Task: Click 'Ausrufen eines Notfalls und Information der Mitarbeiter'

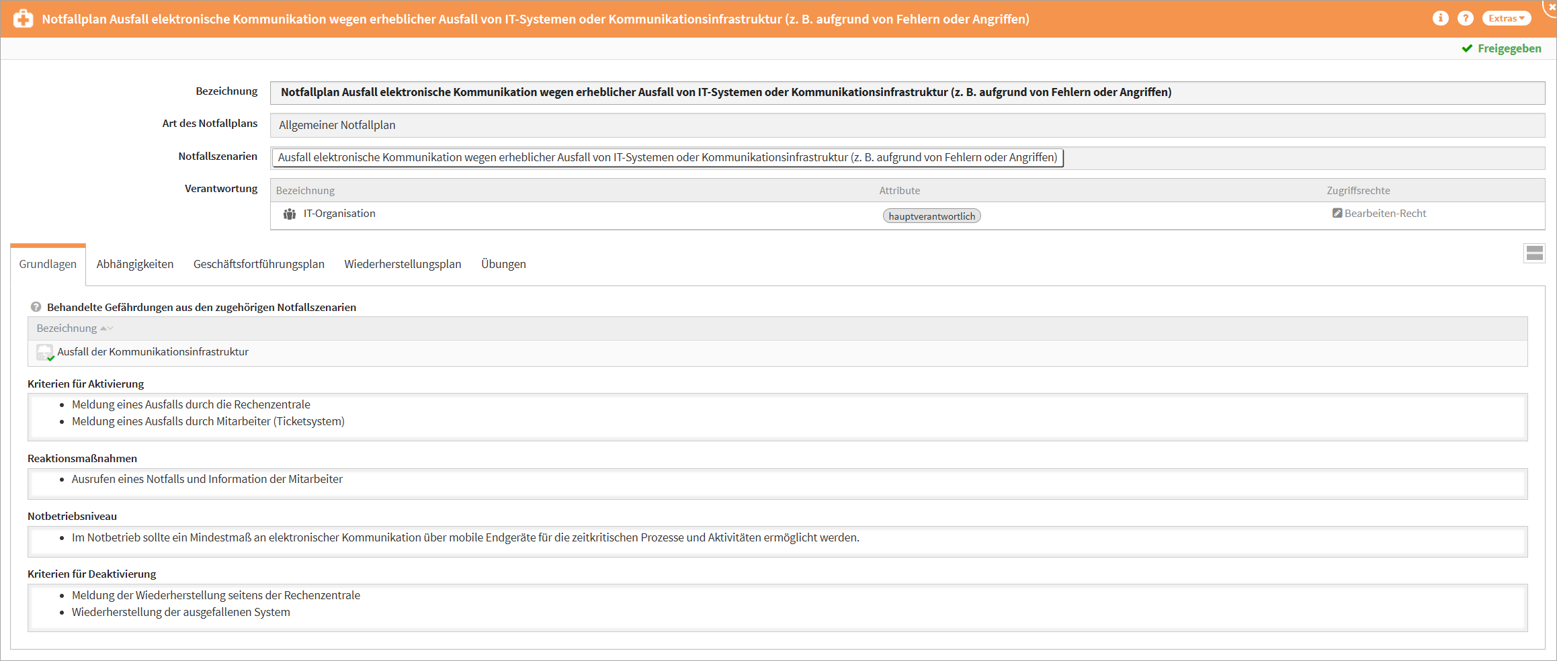Action: (x=207, y=479)
